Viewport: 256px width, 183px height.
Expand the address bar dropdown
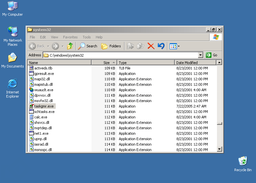click(201, 55)
